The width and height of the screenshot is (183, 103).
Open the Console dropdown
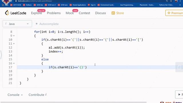(x=15, y=95)
